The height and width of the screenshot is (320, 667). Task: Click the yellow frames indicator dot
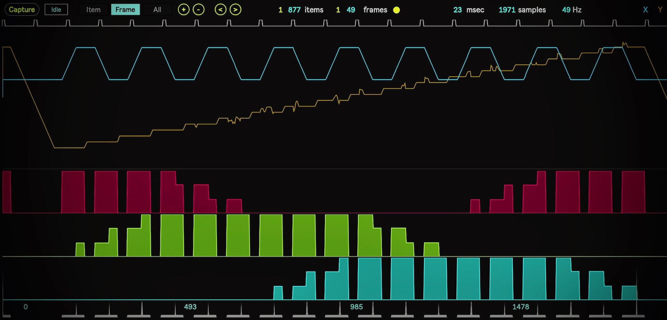[396, 10]
